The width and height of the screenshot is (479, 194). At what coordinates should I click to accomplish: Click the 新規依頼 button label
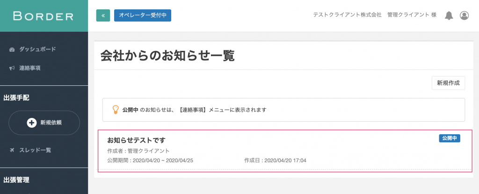51,123
